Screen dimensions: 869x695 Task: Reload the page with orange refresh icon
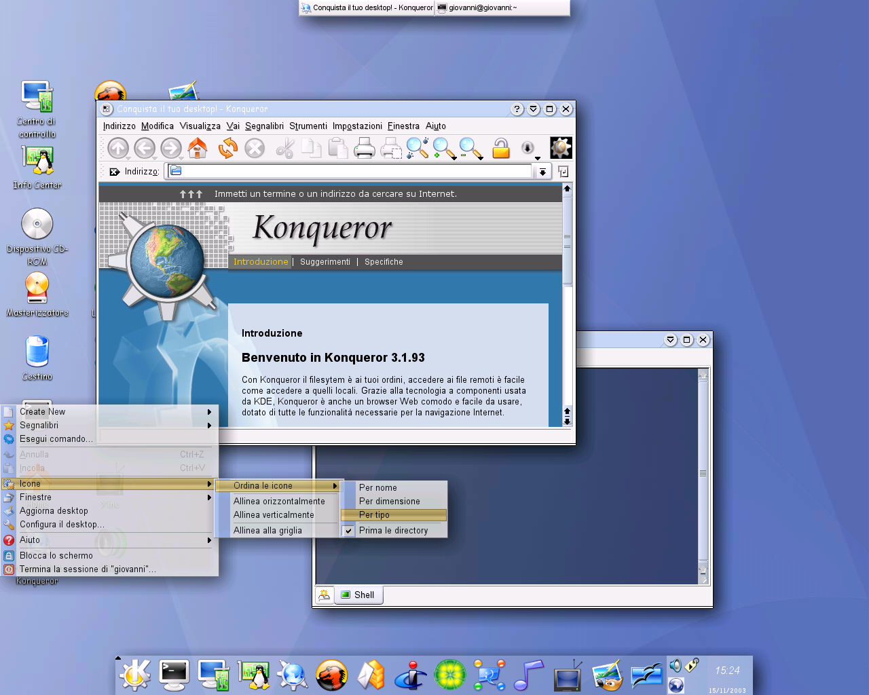(x=228, y=148)
